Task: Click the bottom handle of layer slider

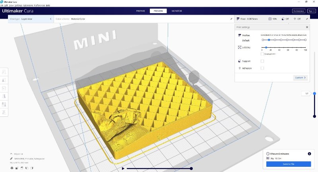Action: pos(314,116)
